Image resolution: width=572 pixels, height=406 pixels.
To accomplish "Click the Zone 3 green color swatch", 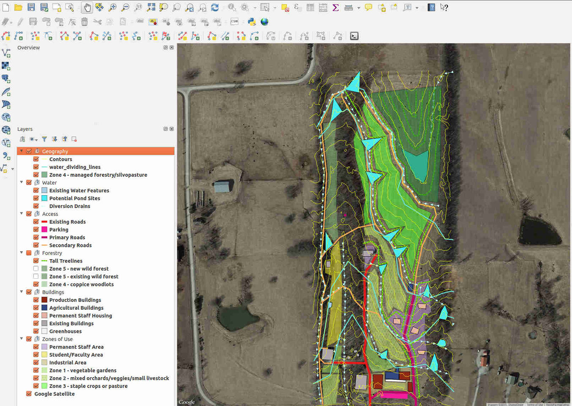I will click(44, 386).
